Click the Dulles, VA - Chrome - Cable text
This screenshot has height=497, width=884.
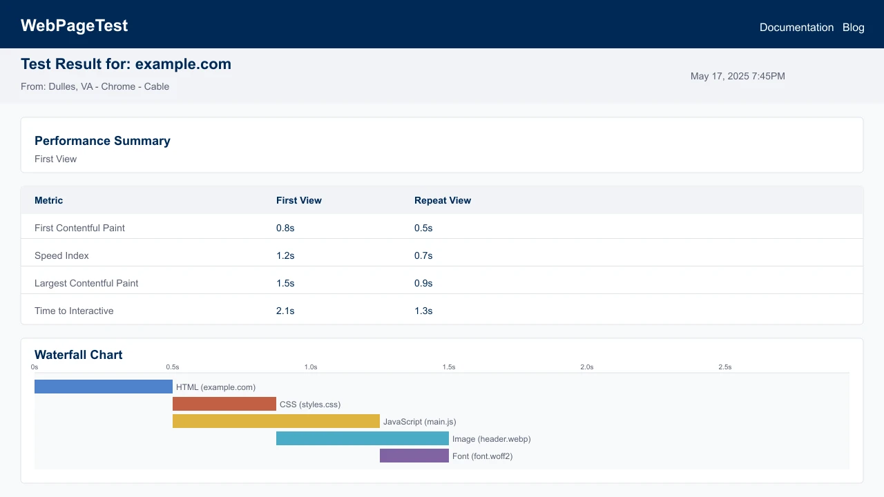click(x=109, y=87)
